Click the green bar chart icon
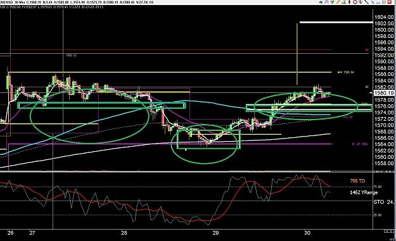396x241 pixels. tap(343, 2)
